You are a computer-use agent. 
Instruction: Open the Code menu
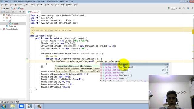25,5
